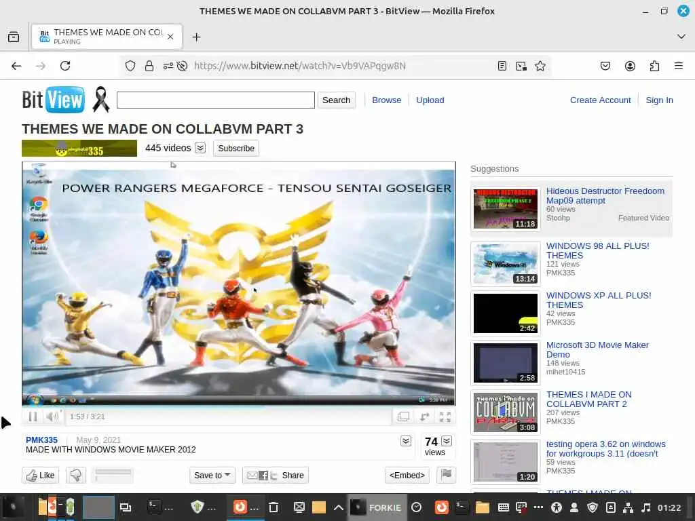Open Firefox application hamburger menu

pyautogui.click(x=678, y=66)
